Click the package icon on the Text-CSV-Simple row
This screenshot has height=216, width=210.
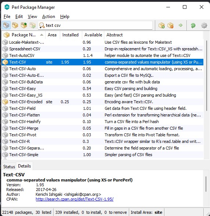click(x=5, y=155)
